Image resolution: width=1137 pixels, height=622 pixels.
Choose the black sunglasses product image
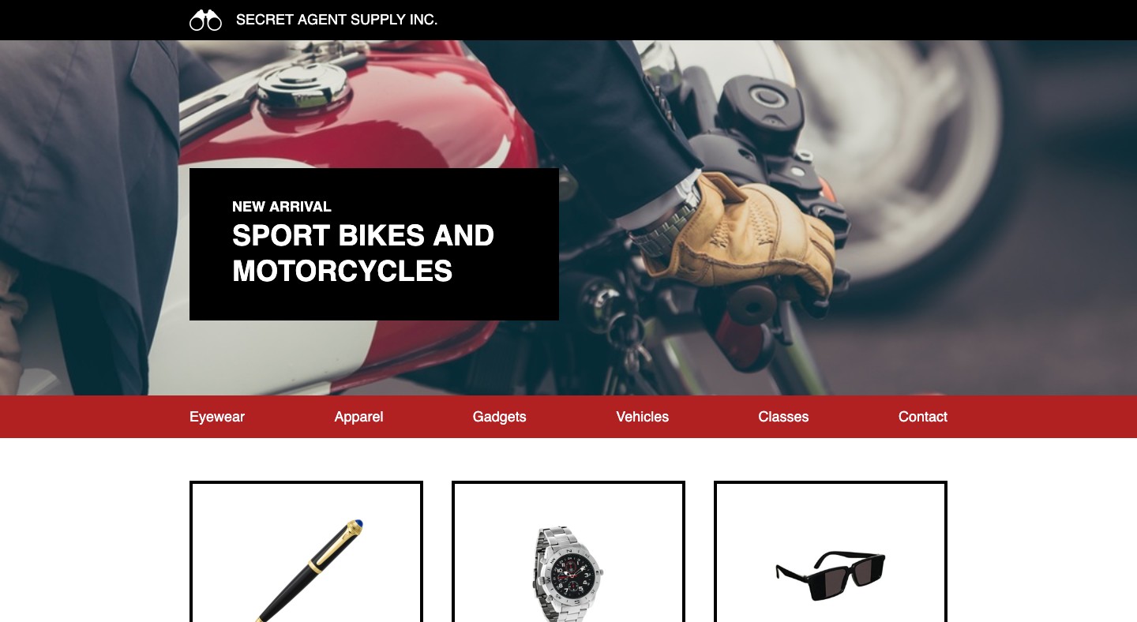(831, 576)
